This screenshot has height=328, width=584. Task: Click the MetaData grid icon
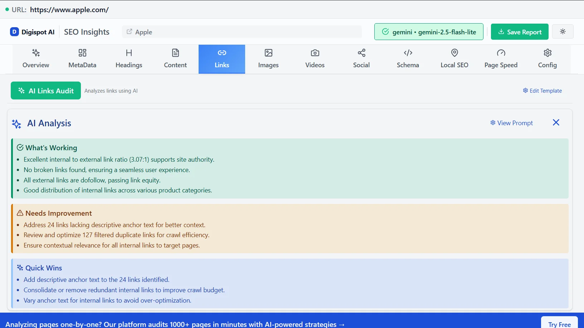coord(82,53)
